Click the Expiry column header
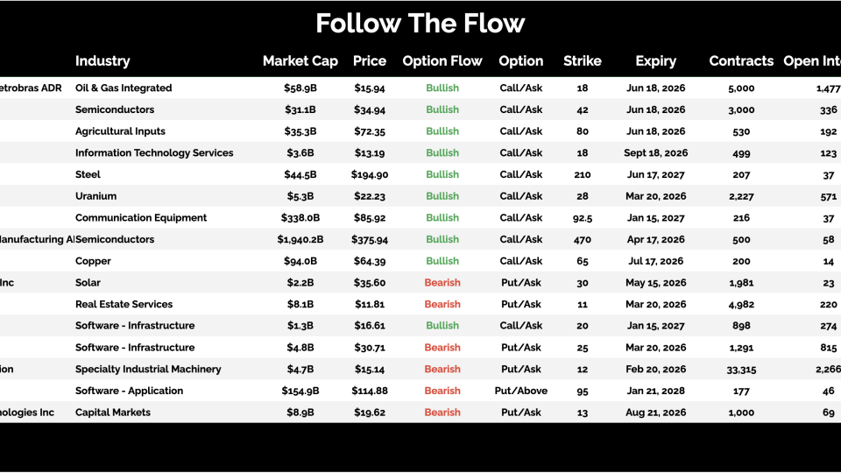 656,61
